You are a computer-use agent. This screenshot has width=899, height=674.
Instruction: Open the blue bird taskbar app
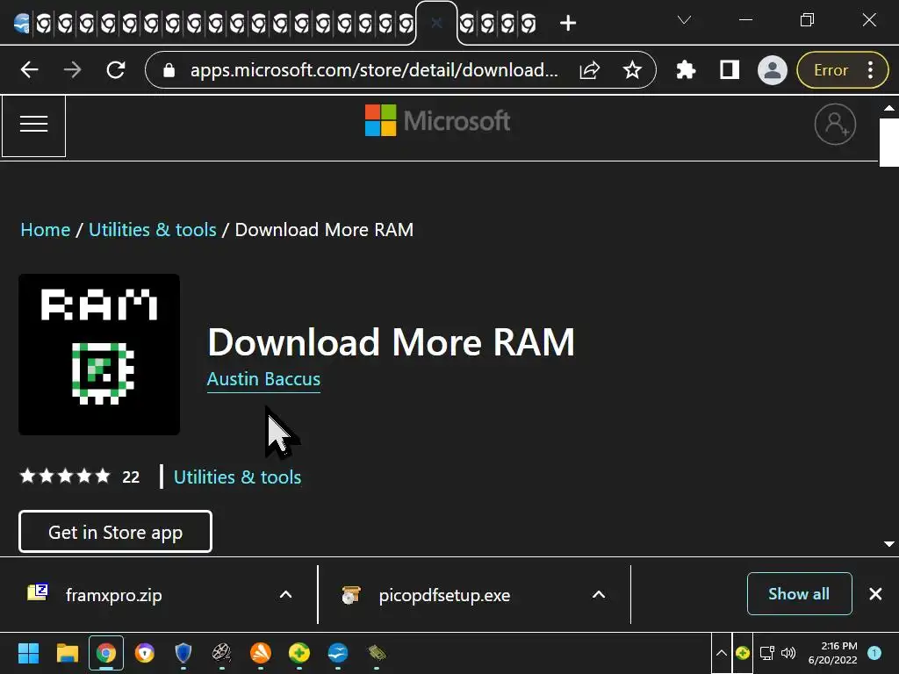pos(338,653)
